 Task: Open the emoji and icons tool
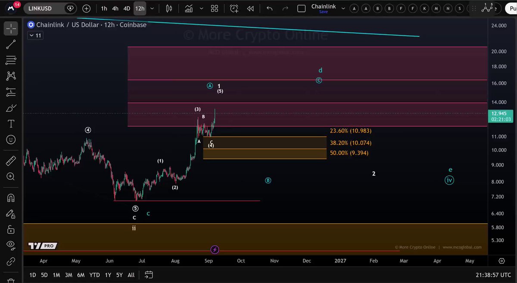[x=11, y=140]
